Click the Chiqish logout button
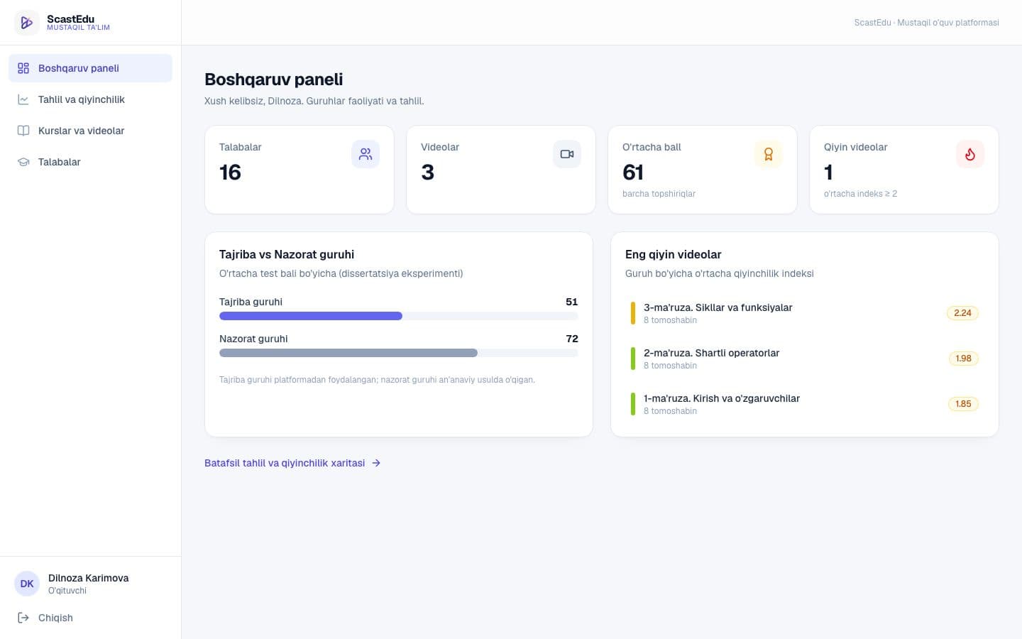This screenshot has height=639, width=1022. coord(90,618)
